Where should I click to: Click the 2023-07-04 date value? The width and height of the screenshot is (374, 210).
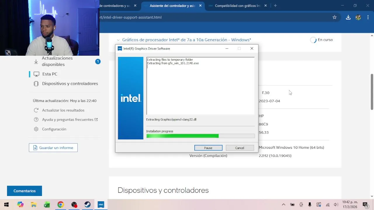(269, 101)
